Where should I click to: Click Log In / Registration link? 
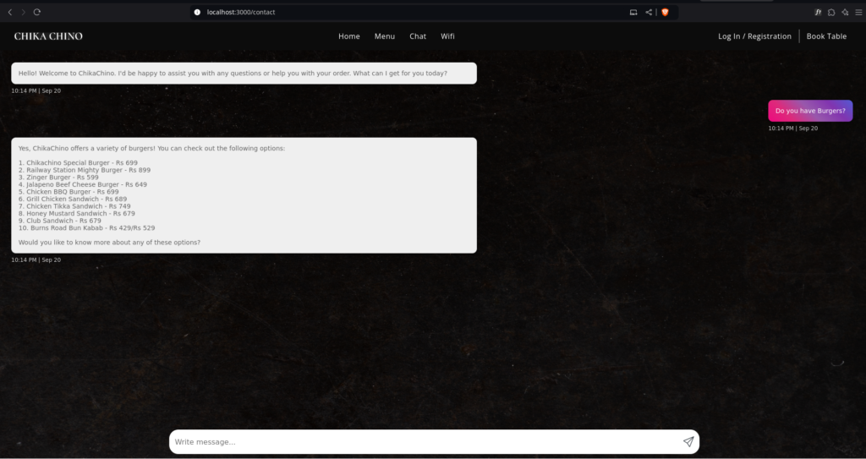tap(754, 36)
